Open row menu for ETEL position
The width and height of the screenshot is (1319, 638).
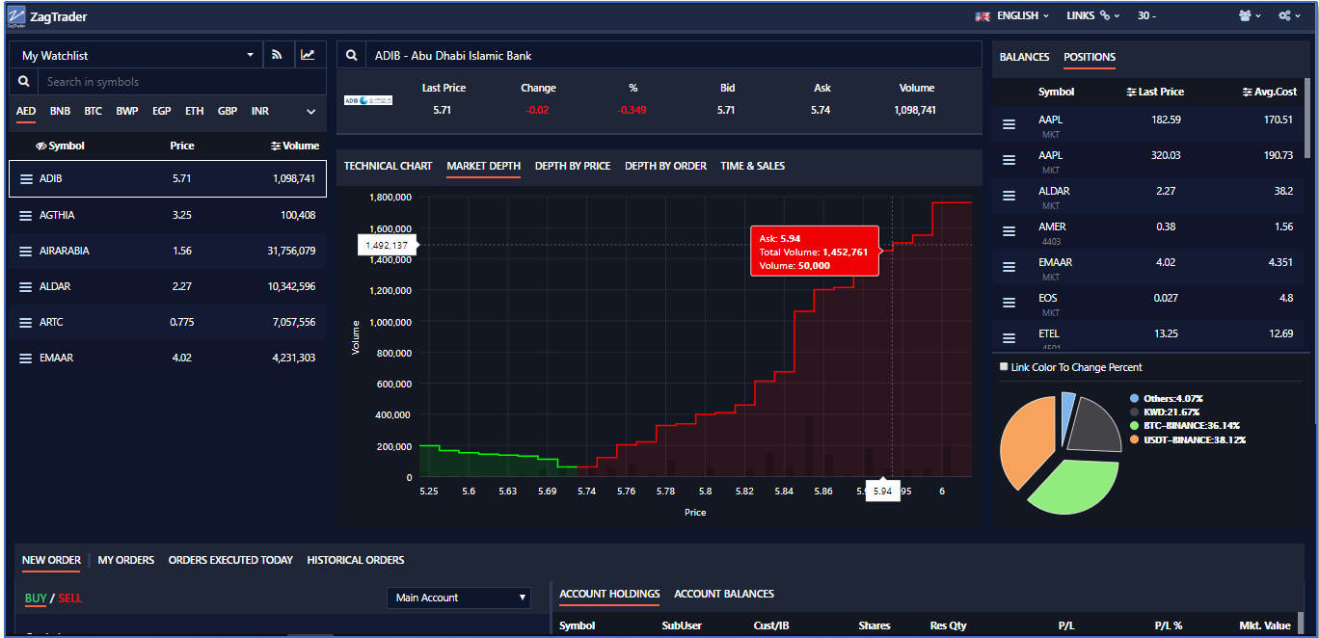(x=1009, y=338)
